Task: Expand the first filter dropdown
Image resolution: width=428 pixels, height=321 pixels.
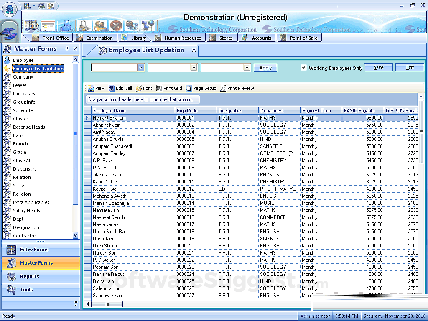Action: [140, 68]
